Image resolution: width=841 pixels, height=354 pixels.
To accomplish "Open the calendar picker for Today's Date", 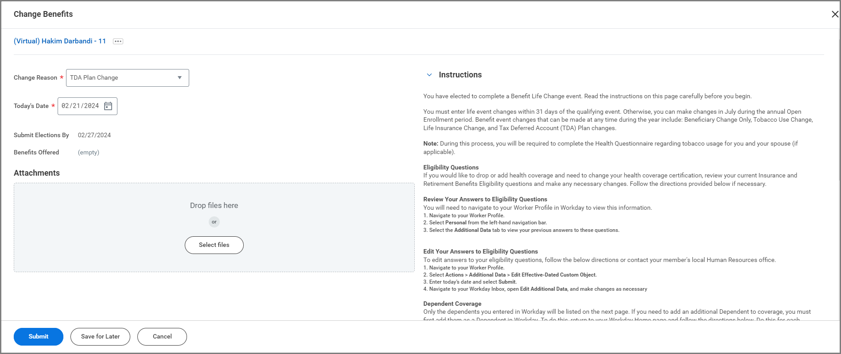I will (x=108, y=106).
